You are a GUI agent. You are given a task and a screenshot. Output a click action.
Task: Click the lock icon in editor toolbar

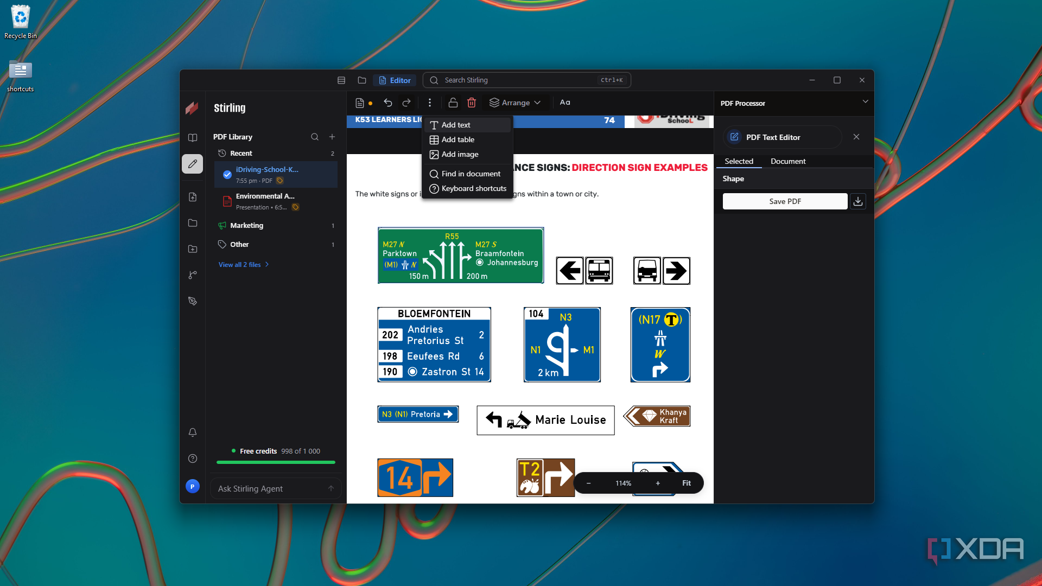(453, 103)
